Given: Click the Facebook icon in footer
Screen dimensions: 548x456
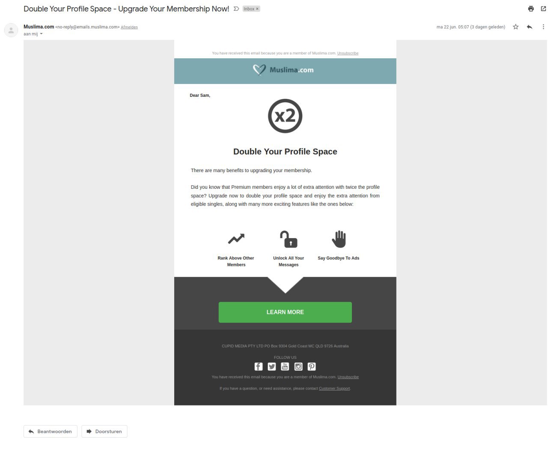Looking at the screenshot, I should pyautogui.click(x=259, y=367).
